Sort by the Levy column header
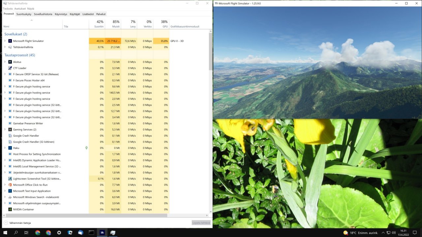The width and height of the screenshot is (422, 237). (129, 24)
